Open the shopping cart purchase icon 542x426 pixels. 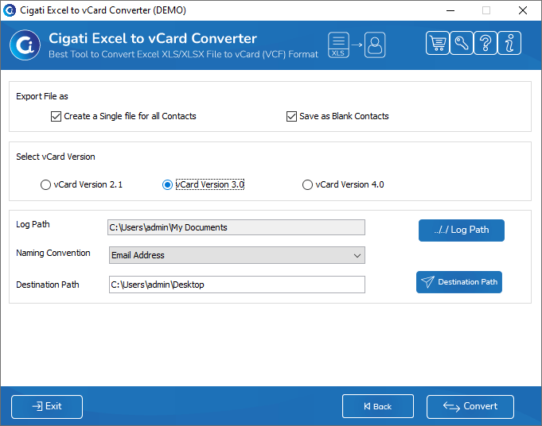tap(438, 43)
